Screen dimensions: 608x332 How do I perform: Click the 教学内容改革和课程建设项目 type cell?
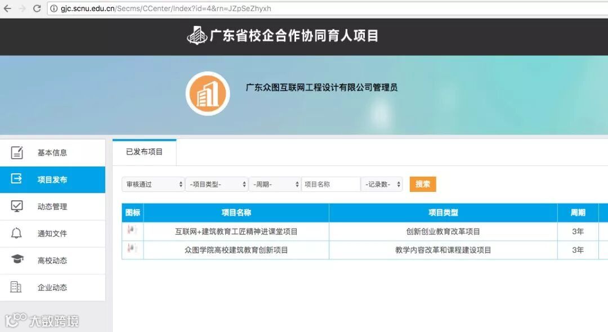coord(443,250)
